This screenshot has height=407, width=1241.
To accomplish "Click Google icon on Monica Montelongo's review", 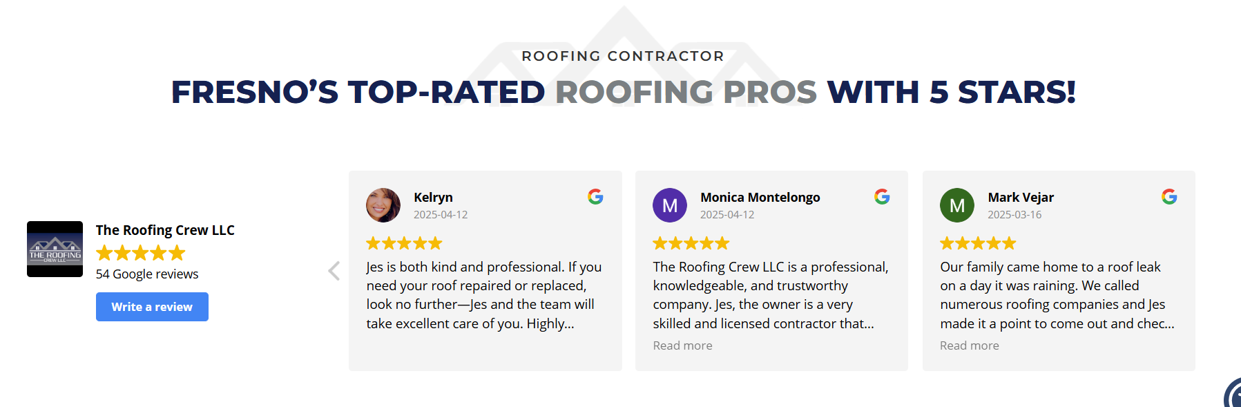I will tap(882, 197).
